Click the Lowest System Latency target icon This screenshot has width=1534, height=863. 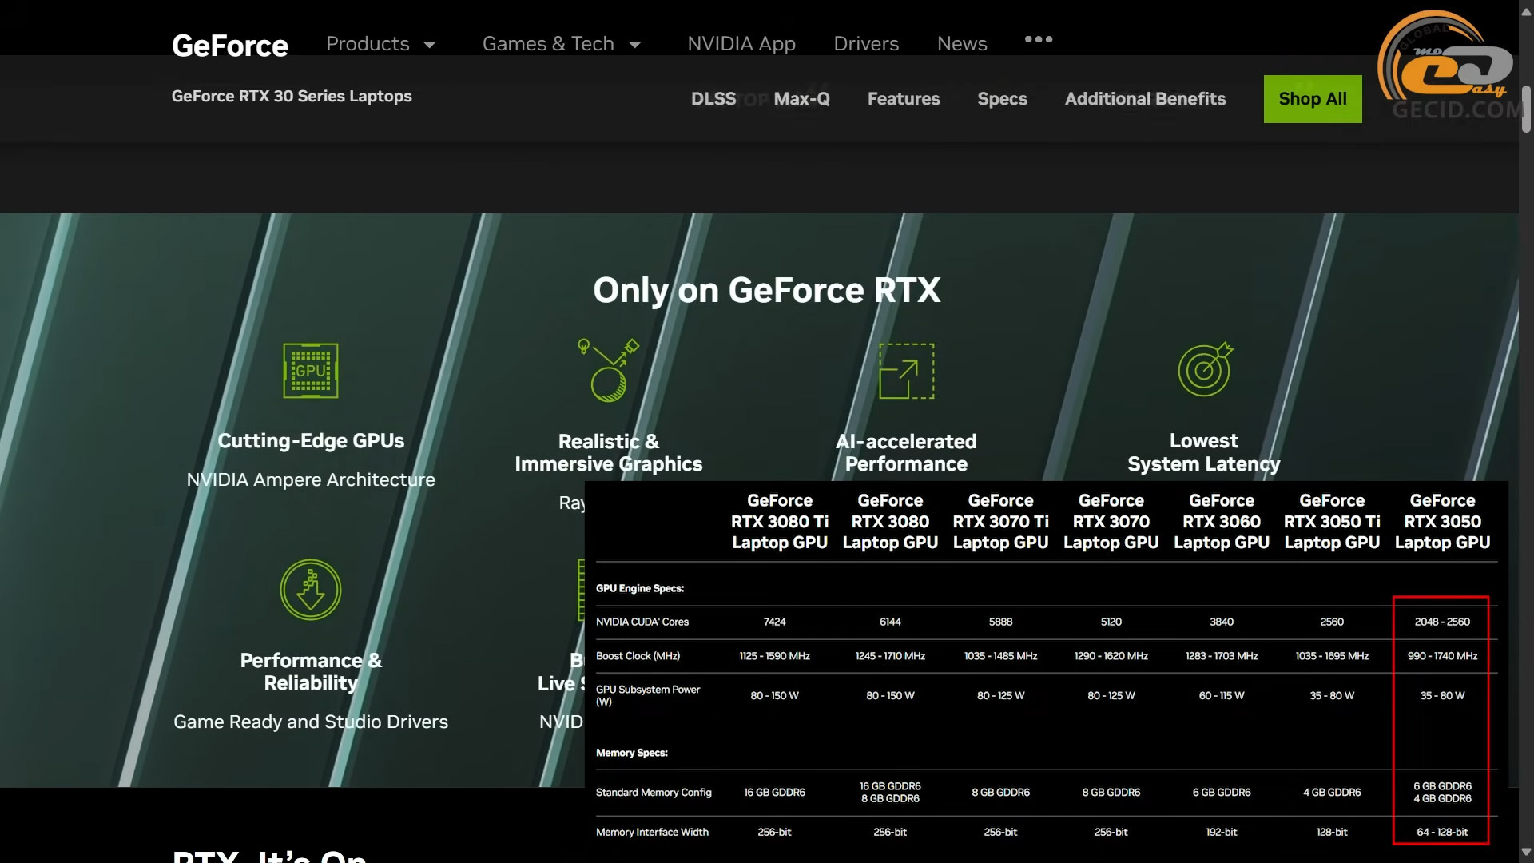pos(1205,370)
